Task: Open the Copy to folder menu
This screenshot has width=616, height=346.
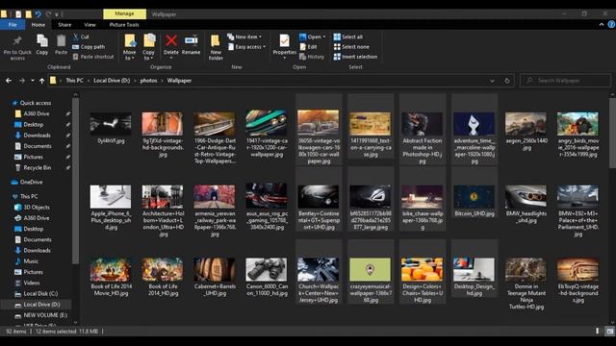Action: [x=148, y=47]
